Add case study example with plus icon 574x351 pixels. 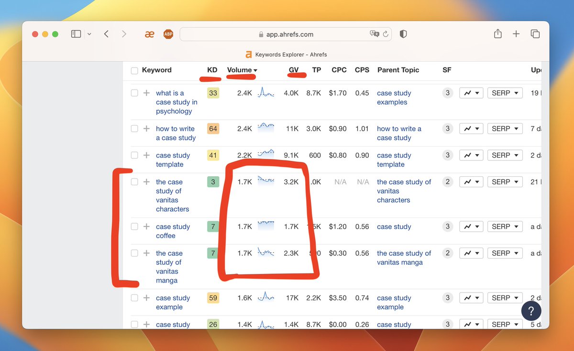146,298
